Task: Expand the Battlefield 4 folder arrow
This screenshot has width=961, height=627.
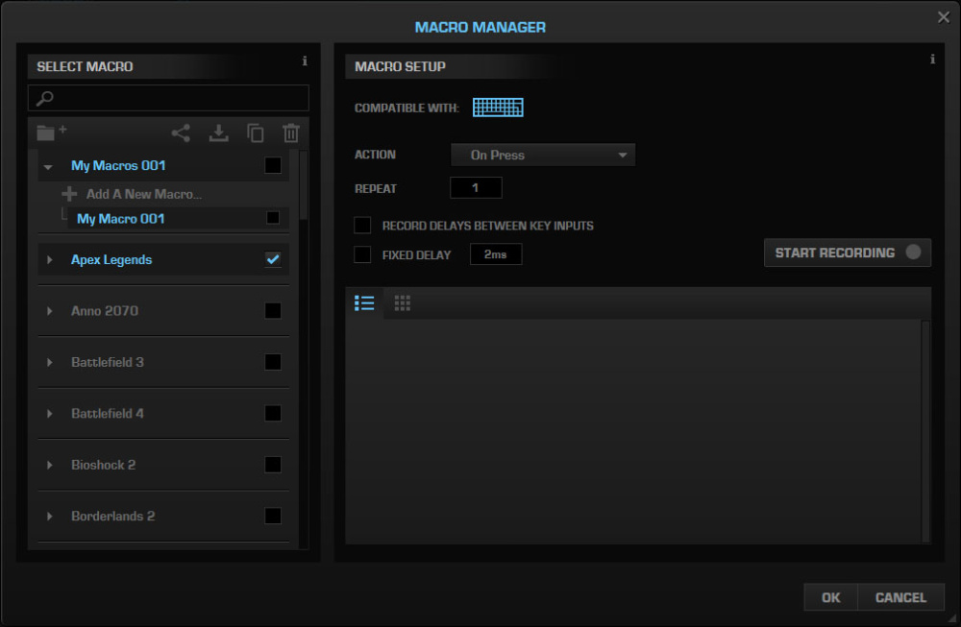Action: click(x=50, y=414)
